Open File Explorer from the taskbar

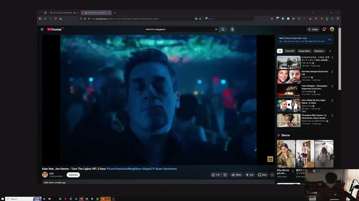click(49, 199)
